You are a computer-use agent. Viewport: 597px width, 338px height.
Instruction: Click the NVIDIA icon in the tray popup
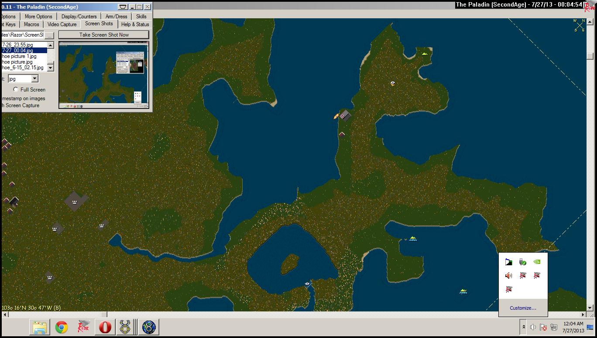click(x=537, y=262)
